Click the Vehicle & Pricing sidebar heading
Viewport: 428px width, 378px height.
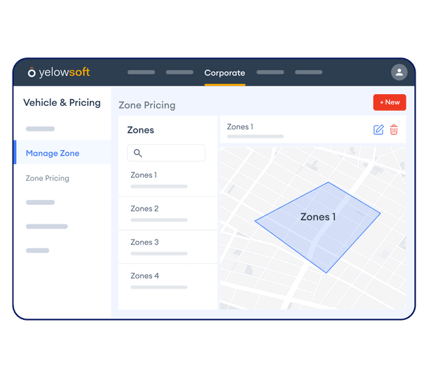62,102
